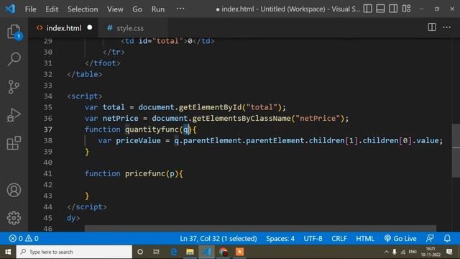Open the Explorer view in activity bar
Screen dimensions: 460x259
tap(14, 32)
